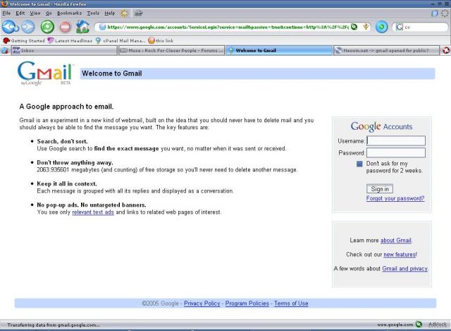Click the Google Accounts logo
Screen dimensions: 451x331
381,126
